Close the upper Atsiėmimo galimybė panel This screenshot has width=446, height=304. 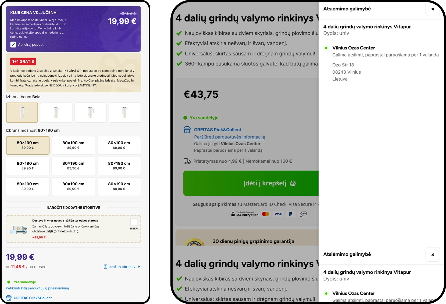433,9
